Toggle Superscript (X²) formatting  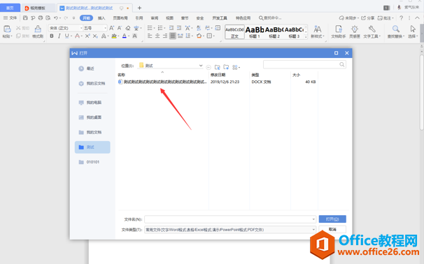87,36
